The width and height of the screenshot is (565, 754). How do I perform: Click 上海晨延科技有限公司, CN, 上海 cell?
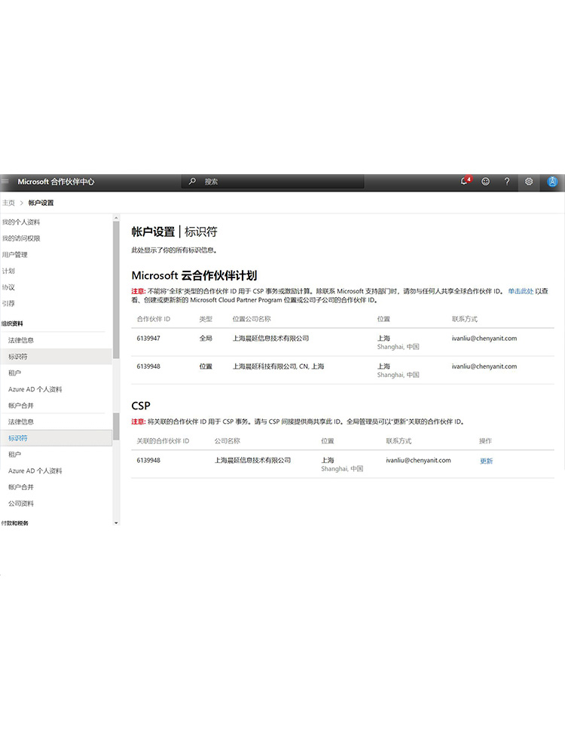click(x=278, y=366)
